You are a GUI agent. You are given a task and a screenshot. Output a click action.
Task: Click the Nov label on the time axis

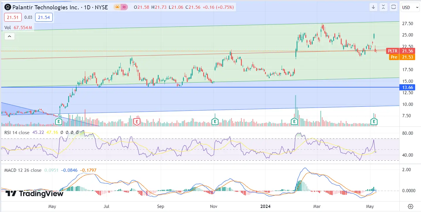point(214,206)
